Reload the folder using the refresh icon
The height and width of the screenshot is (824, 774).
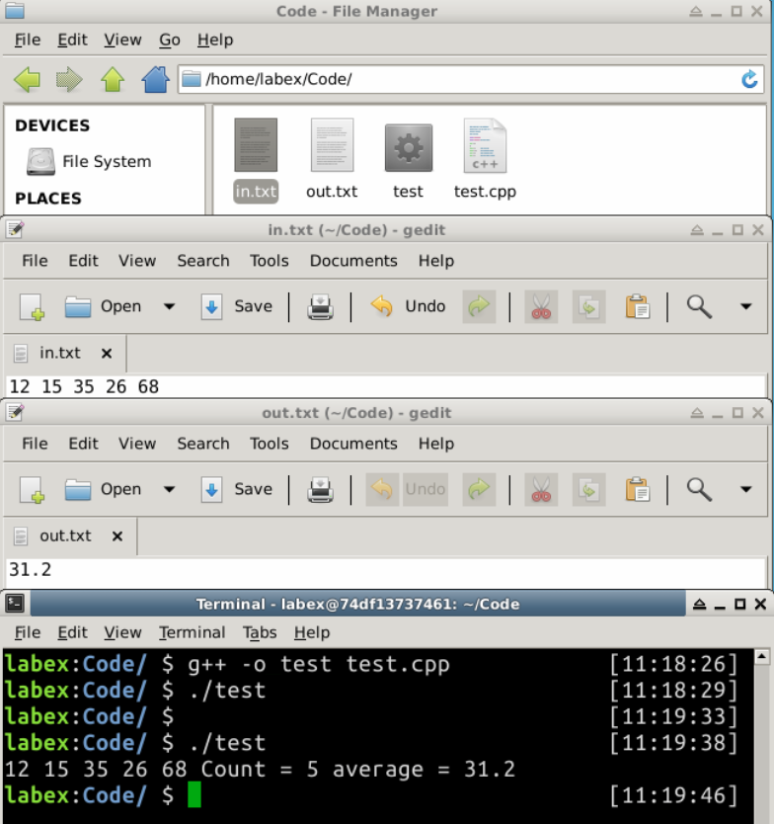point(749,80)
